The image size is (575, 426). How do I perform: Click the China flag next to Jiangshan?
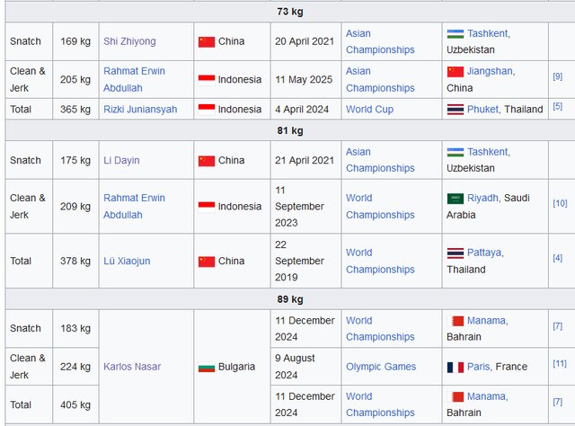[455, 71]
